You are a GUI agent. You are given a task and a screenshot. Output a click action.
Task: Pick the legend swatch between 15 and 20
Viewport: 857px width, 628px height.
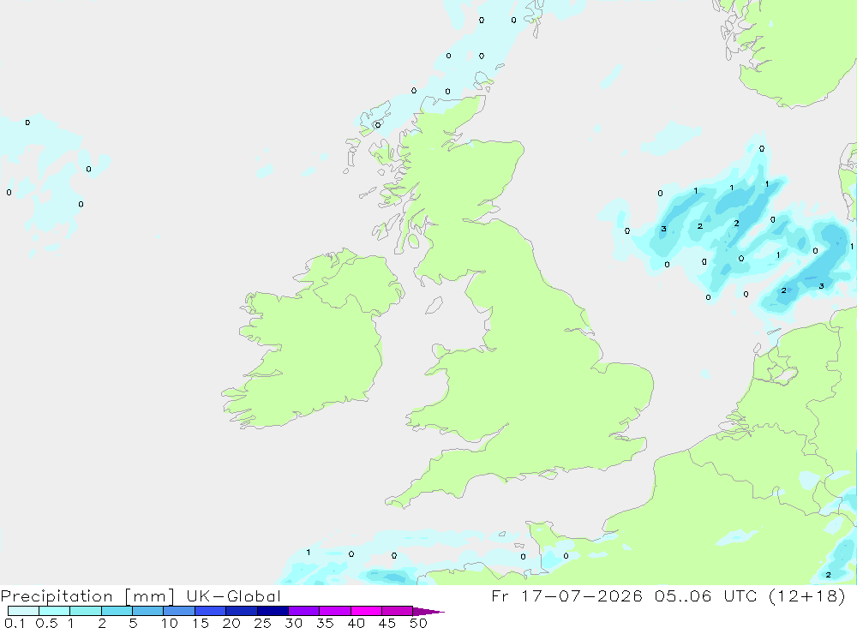[x=211, y=611]
